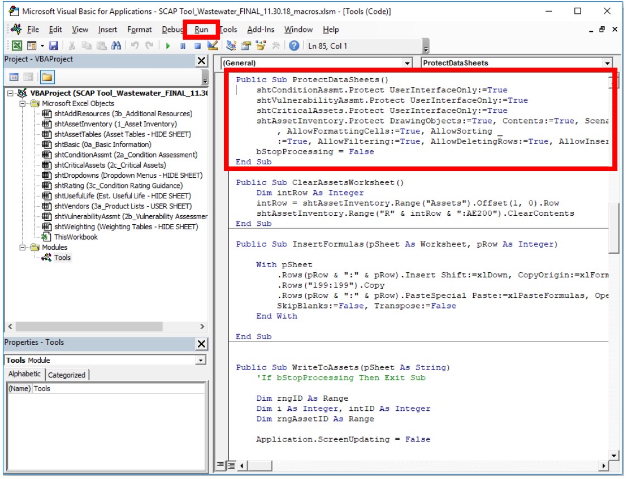Restore the inner code window
Viewport: 628px width, 479px height.
coord(602,29)
